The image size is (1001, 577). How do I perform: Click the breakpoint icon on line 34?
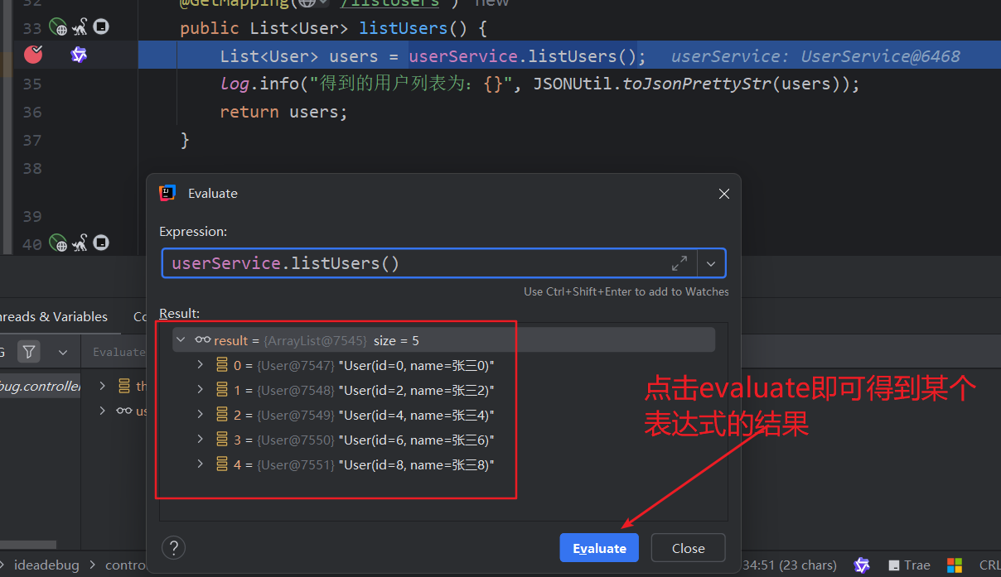33,55
